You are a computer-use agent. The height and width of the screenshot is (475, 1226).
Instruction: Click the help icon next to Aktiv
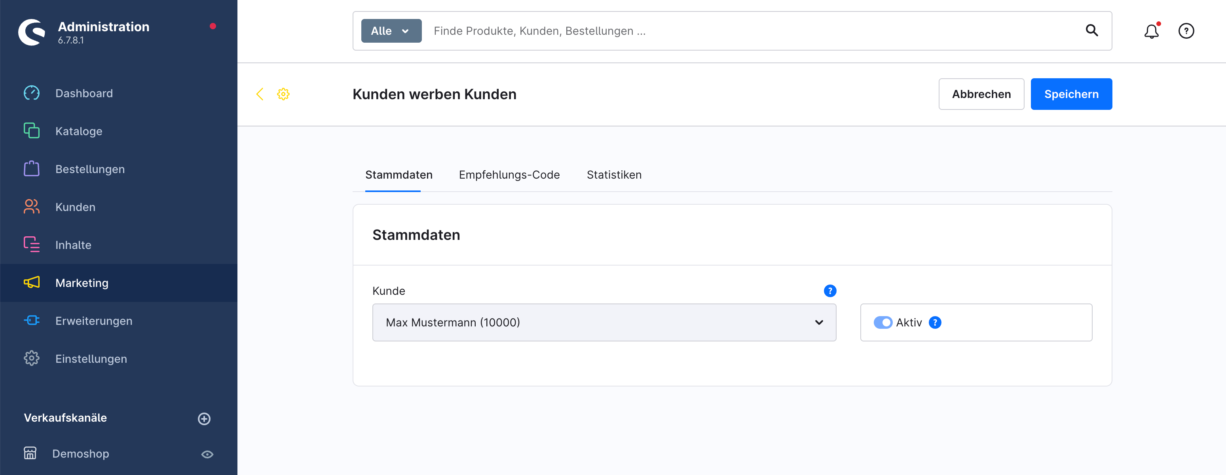pyautogui.click(x=935, y=323)
